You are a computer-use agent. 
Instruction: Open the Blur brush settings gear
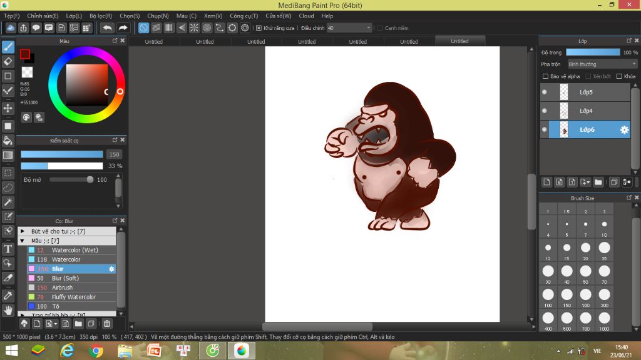pos(111,269)
